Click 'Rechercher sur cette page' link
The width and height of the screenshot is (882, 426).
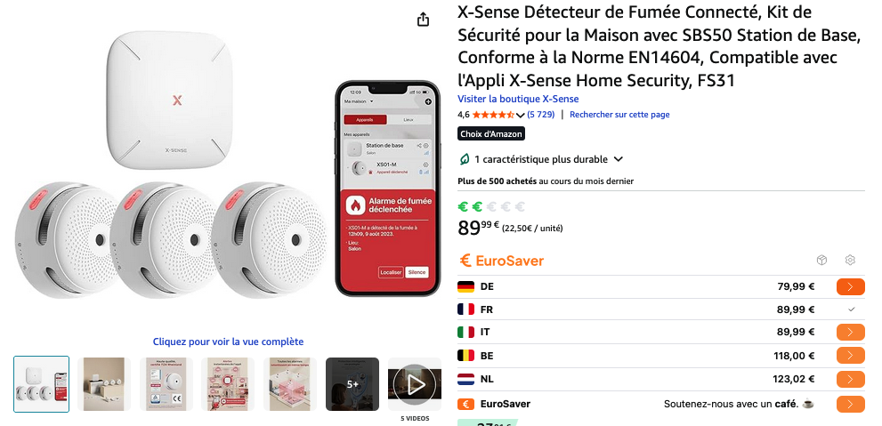[x=619, y=115]
